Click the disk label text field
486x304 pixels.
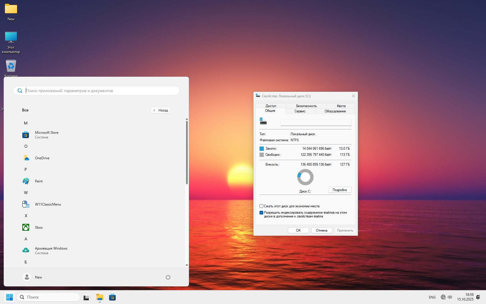click(316, 123)
